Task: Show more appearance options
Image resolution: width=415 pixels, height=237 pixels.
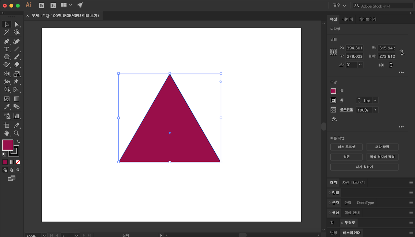Action: tap(401, 127)
